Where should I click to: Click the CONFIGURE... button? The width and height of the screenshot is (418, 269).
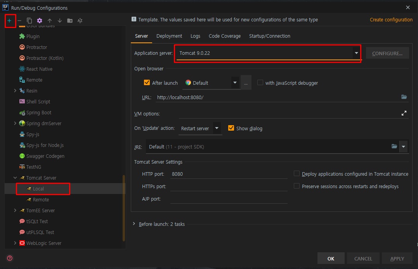[x=387, y=53]
